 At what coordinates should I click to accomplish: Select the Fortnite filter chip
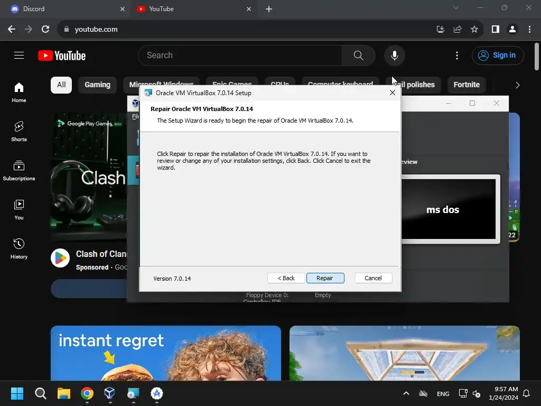(x=467, y=85)
